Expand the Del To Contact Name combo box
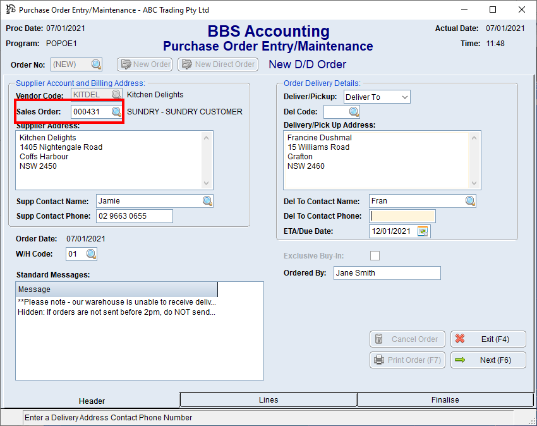The image size is (537, 426). point(470,200)
